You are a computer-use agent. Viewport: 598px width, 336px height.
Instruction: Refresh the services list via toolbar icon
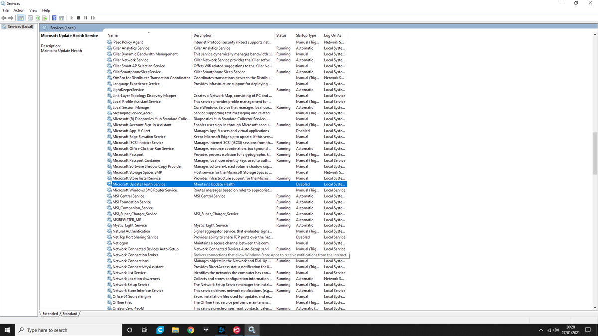coord(37,18)
